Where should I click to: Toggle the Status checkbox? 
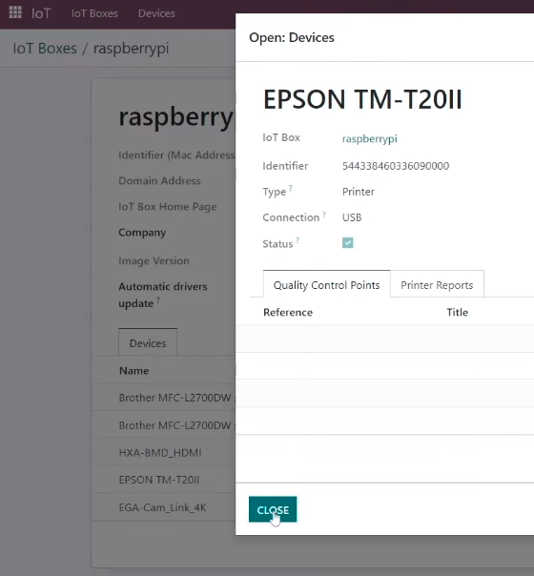(x=347, y=243)
